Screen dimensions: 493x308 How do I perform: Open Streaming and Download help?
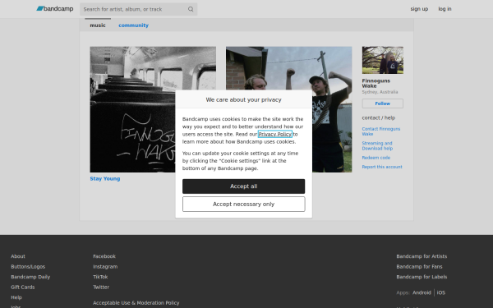(x=377, y=145)
